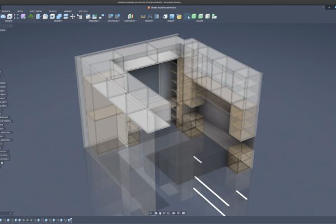Viewport: 336px width, 224px height.
Task: Click the first green cube selection filter
Action: pyautogui.click(x=194, y=16)
